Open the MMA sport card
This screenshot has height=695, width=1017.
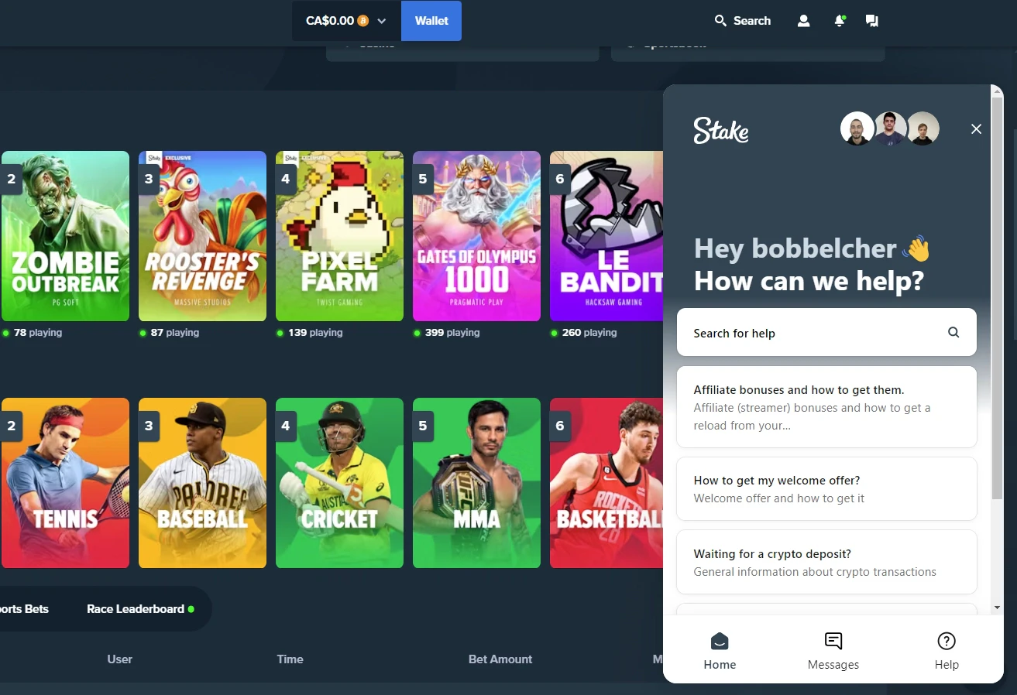point(476,483)
